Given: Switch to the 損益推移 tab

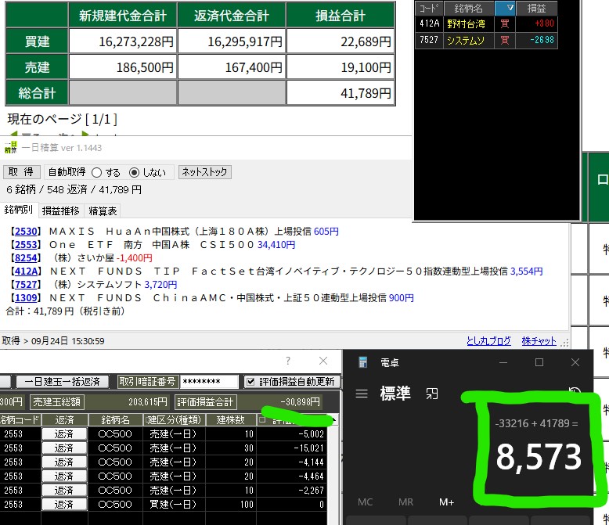Looking at the screenshot, I should point(60,210).
